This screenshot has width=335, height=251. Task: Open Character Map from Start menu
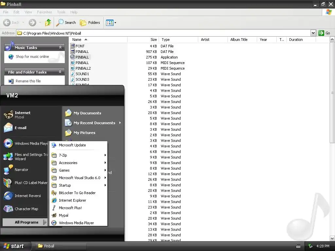click(21, 209)
